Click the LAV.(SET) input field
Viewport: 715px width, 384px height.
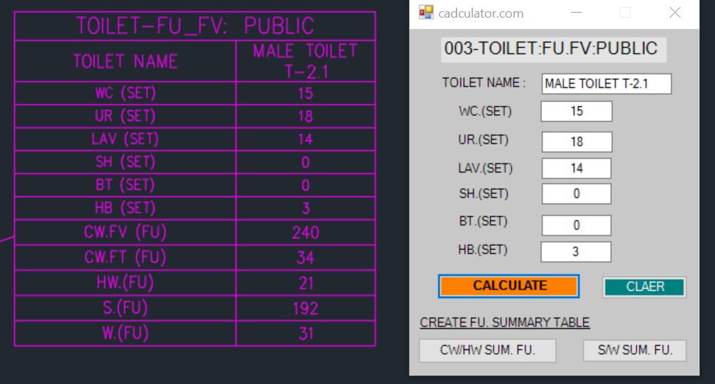click(577, 168)
